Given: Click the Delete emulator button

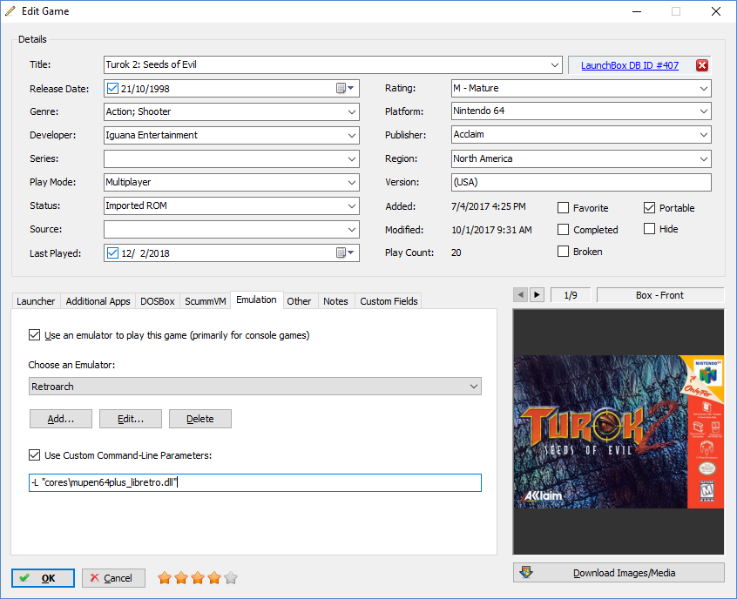Looking at the screenshot, I should (200, 419).
